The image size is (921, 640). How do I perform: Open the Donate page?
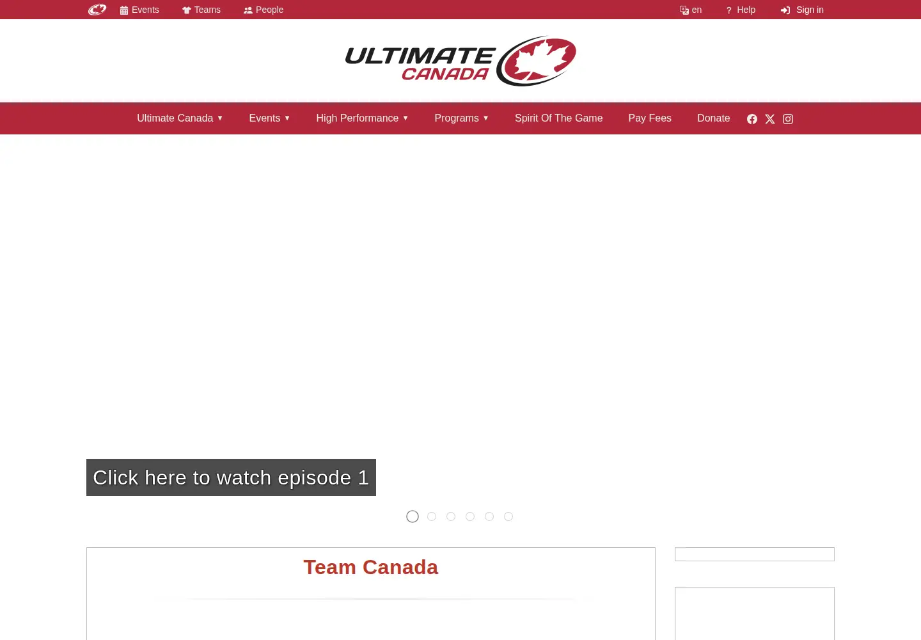point(713,118)
